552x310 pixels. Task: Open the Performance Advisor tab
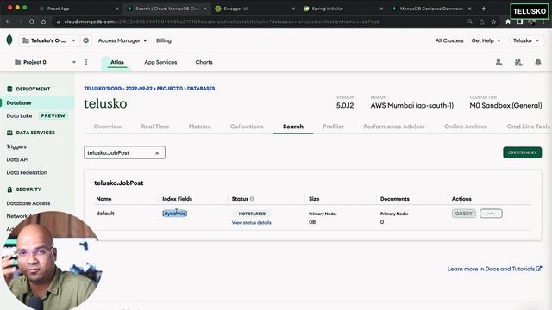click(394, 127)
